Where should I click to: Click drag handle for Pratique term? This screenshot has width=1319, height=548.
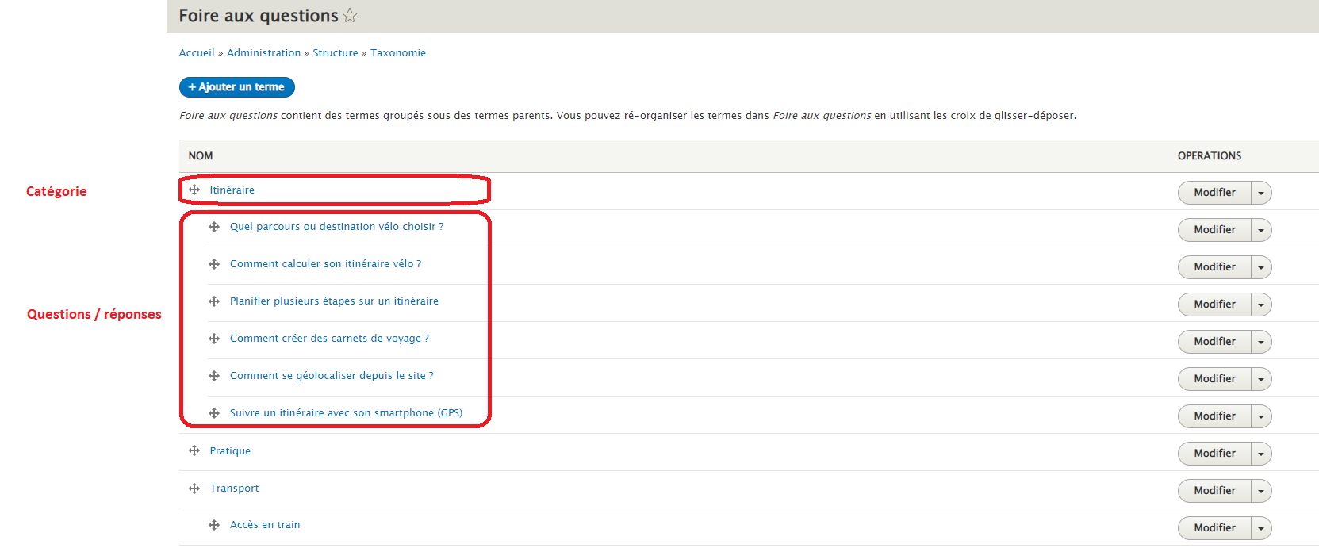click(x=194, y=451)
